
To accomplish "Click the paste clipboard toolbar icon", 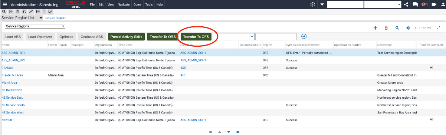I will pyautogui.click(x=24, y=12).
